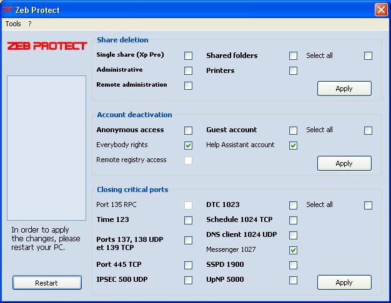Viewport: 391px width, 303px height.
Task: Close the Zeb Protect window
Action: 381,10
